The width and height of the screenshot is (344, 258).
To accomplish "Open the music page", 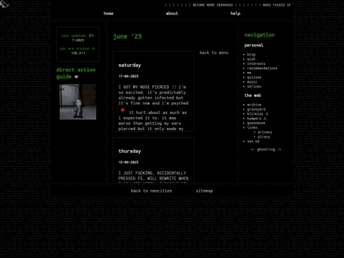I will pos(252,82).
